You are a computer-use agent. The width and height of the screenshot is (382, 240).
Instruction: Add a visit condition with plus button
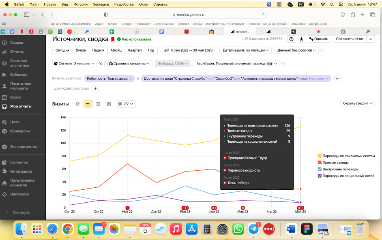[337, 79]
